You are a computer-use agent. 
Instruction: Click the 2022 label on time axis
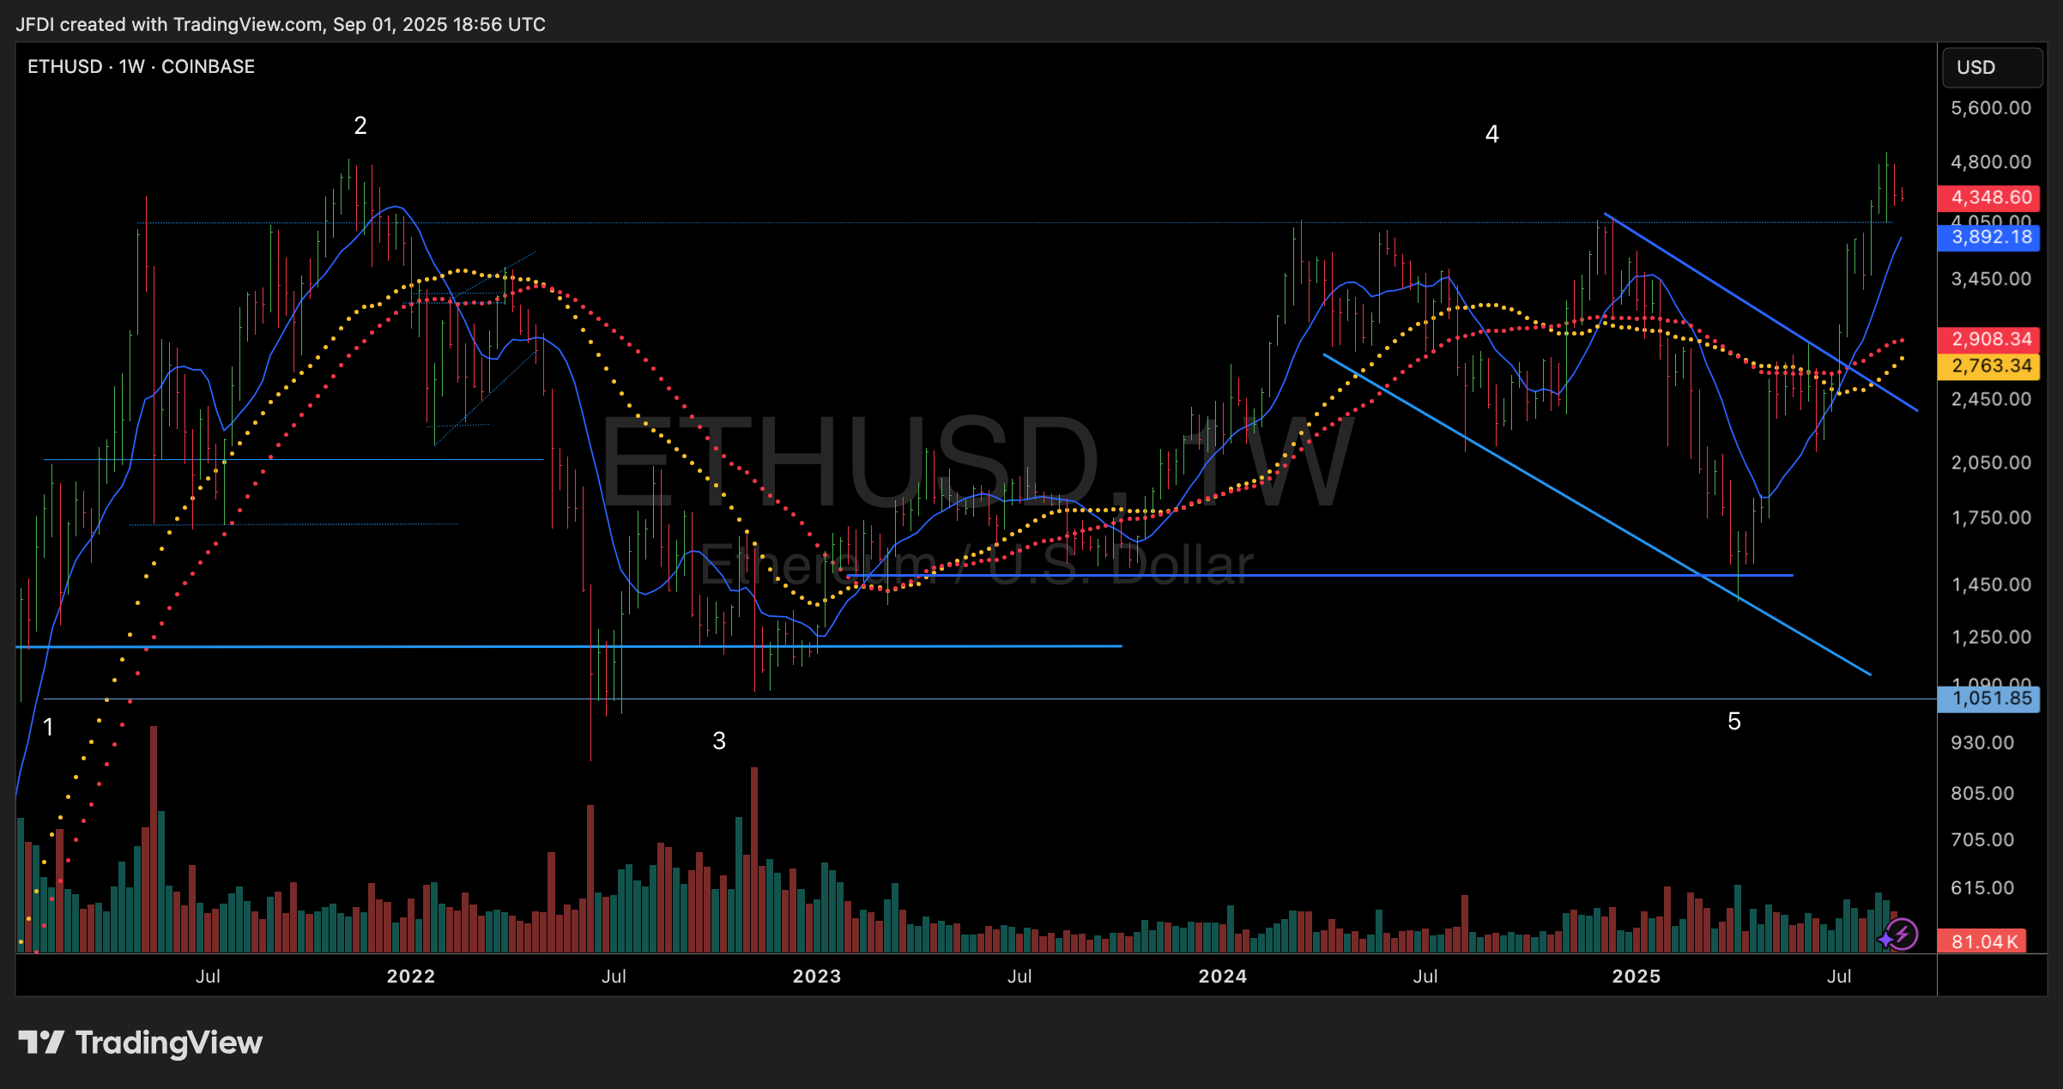coord(410,977)
